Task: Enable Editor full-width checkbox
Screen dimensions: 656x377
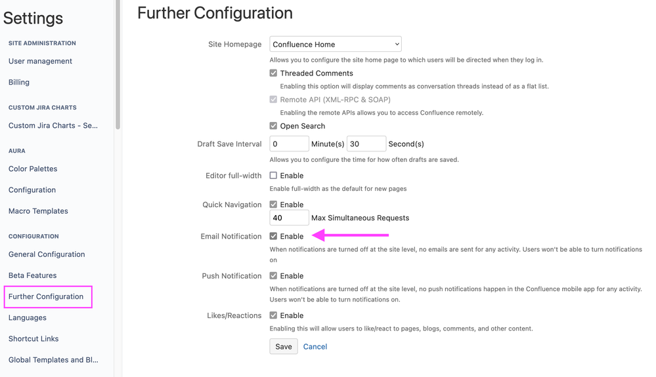Action: coord(273,176)
